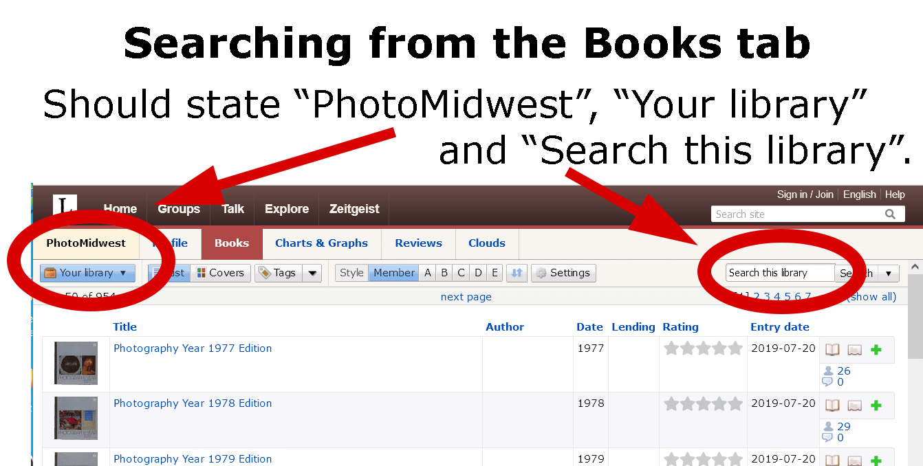This screenshot has width=923, height=466.
Task: Open the Talk menu item
Action: [x=233, y=209]
